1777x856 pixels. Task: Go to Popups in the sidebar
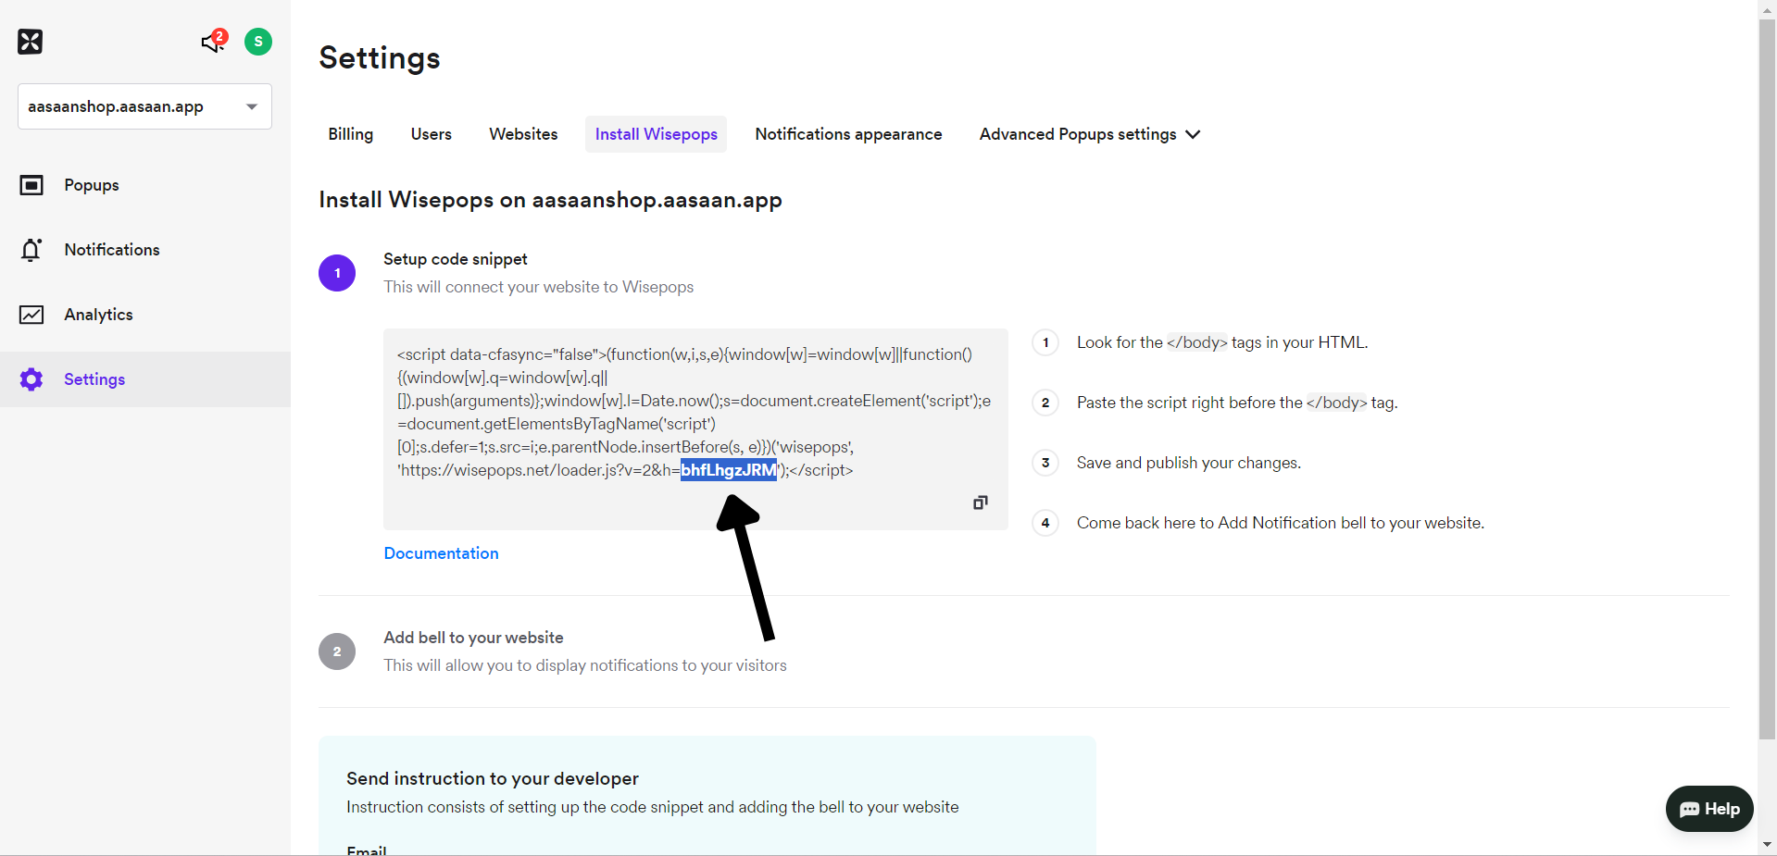point(92,185)
